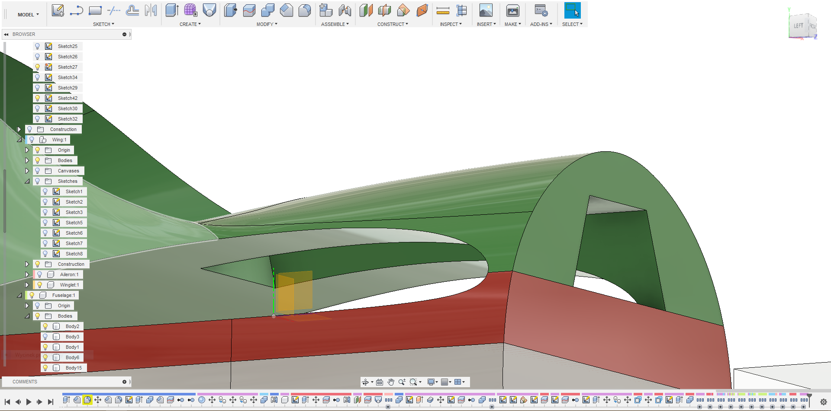Screen dimensions: 831x411
Task: Click the highlighted timeline feature icon
Action: 87,400
